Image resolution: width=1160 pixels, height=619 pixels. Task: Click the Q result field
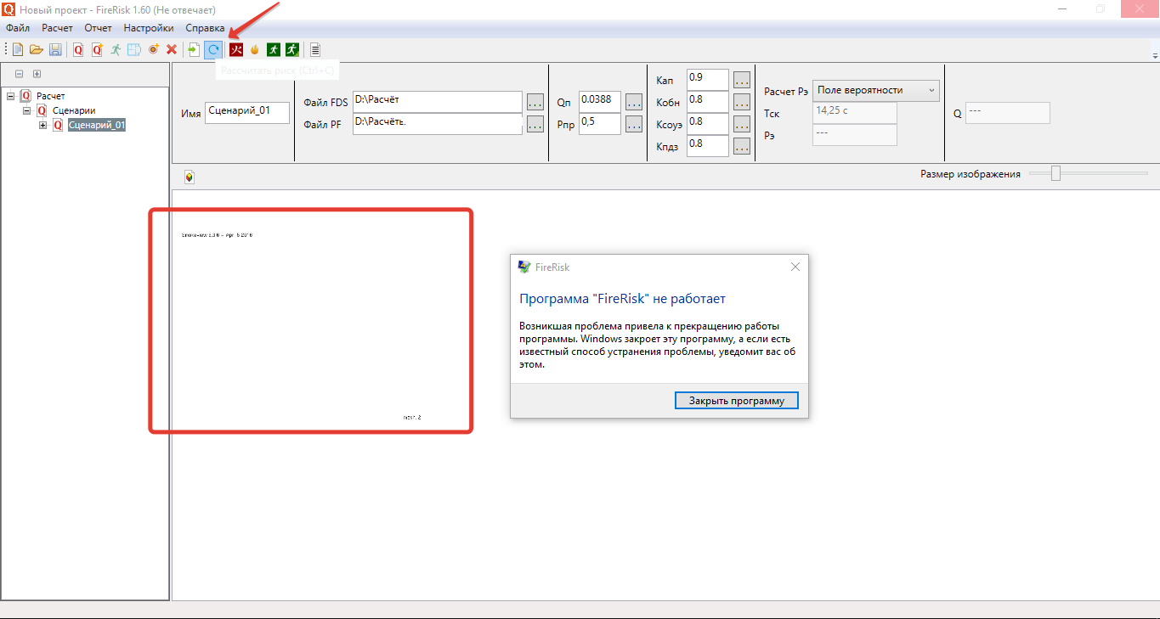tap(1008, 113)
